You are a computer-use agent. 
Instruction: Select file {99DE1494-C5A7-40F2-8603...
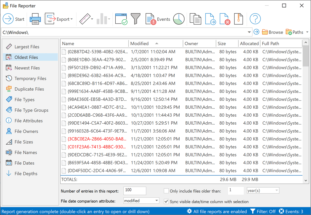tap(98, 123)
